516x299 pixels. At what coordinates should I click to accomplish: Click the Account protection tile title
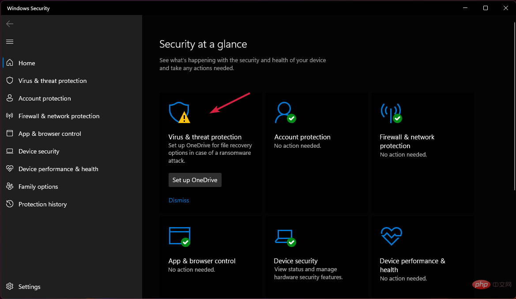pyautogui.click(x=302, y=137)
